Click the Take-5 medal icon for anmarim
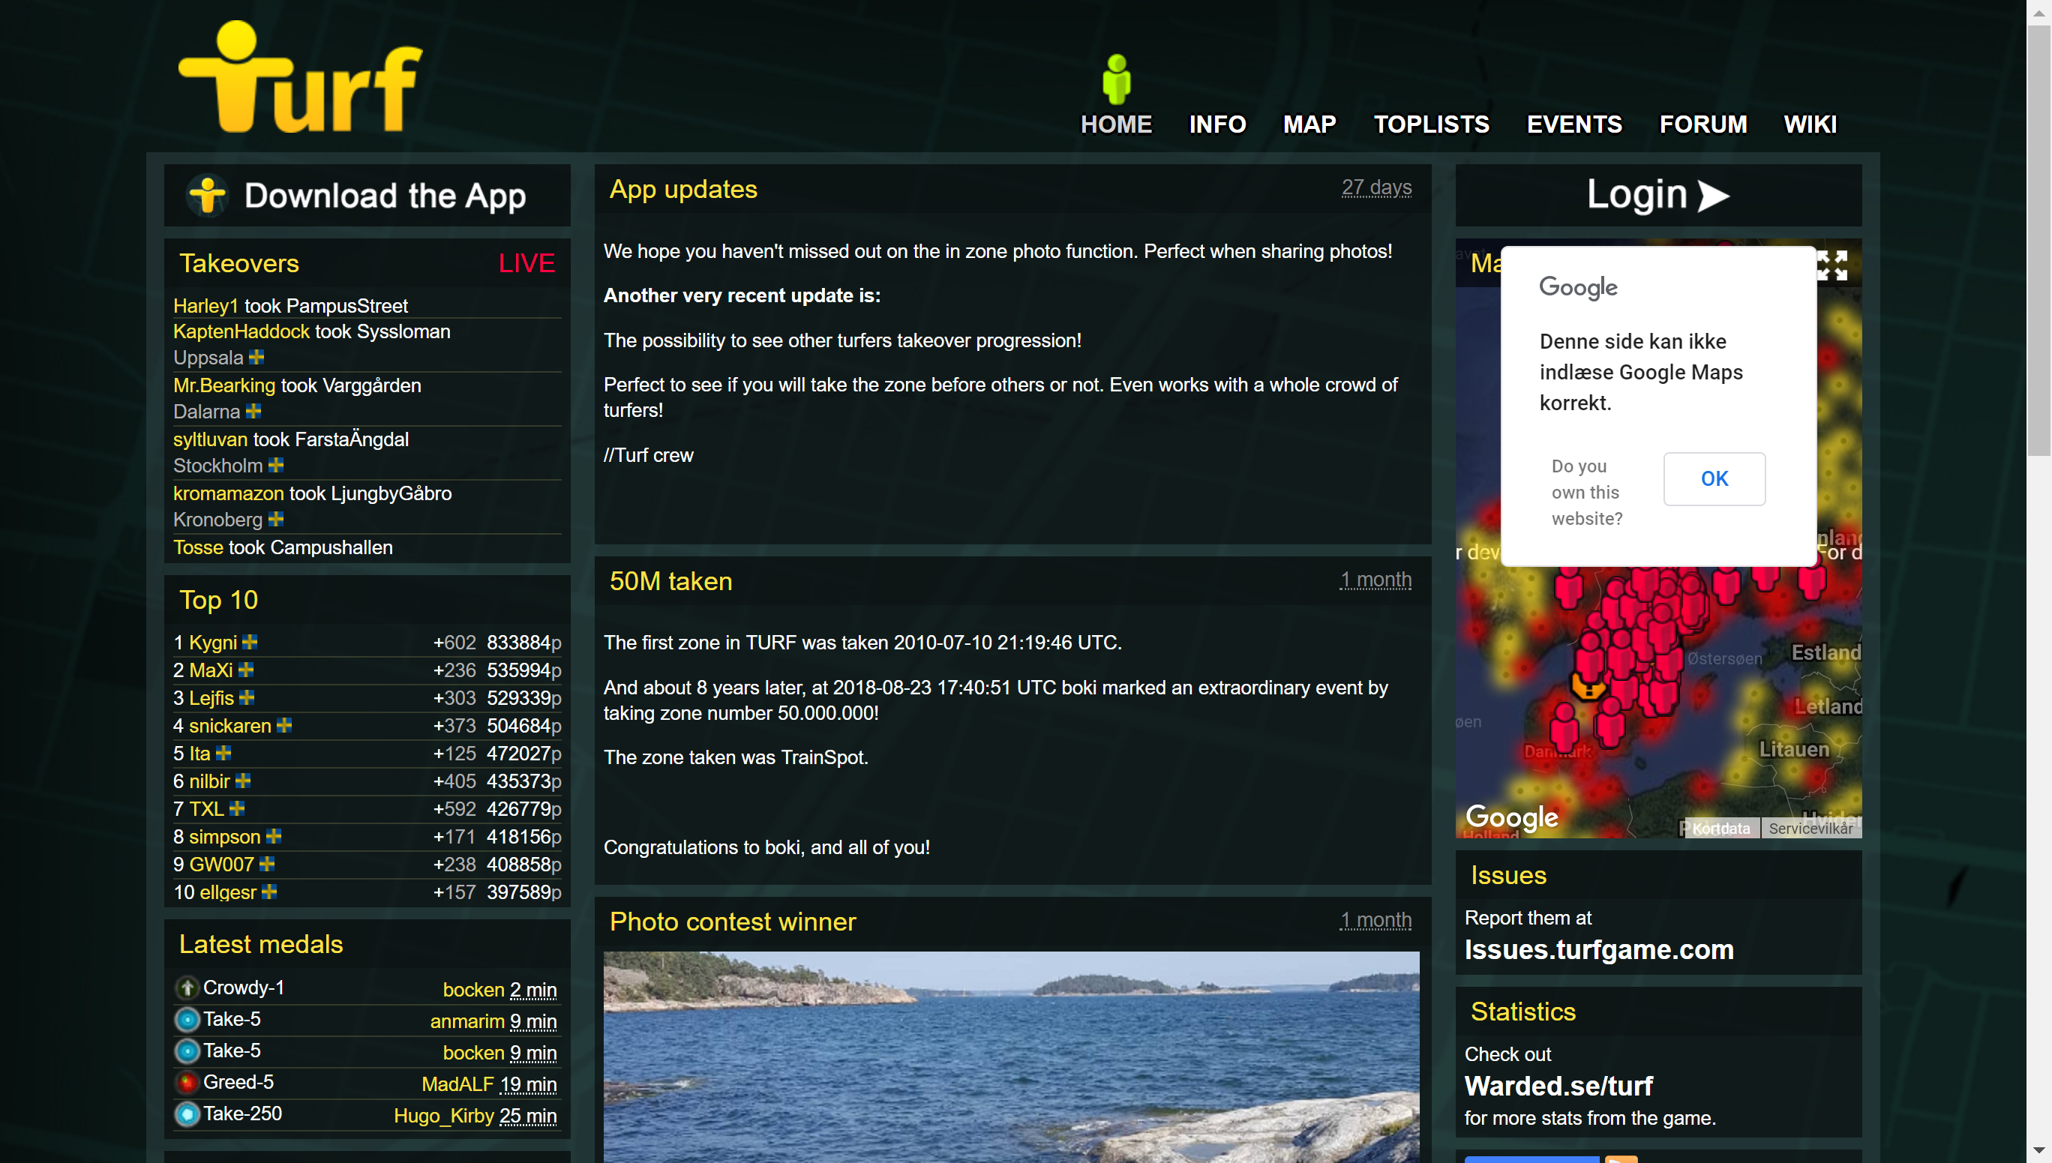The height and width of the screenshot is (1163, 2052). 187,1019
